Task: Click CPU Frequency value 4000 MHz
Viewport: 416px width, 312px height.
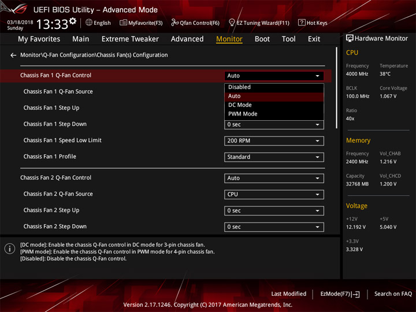Action: (x=357, y=74)
